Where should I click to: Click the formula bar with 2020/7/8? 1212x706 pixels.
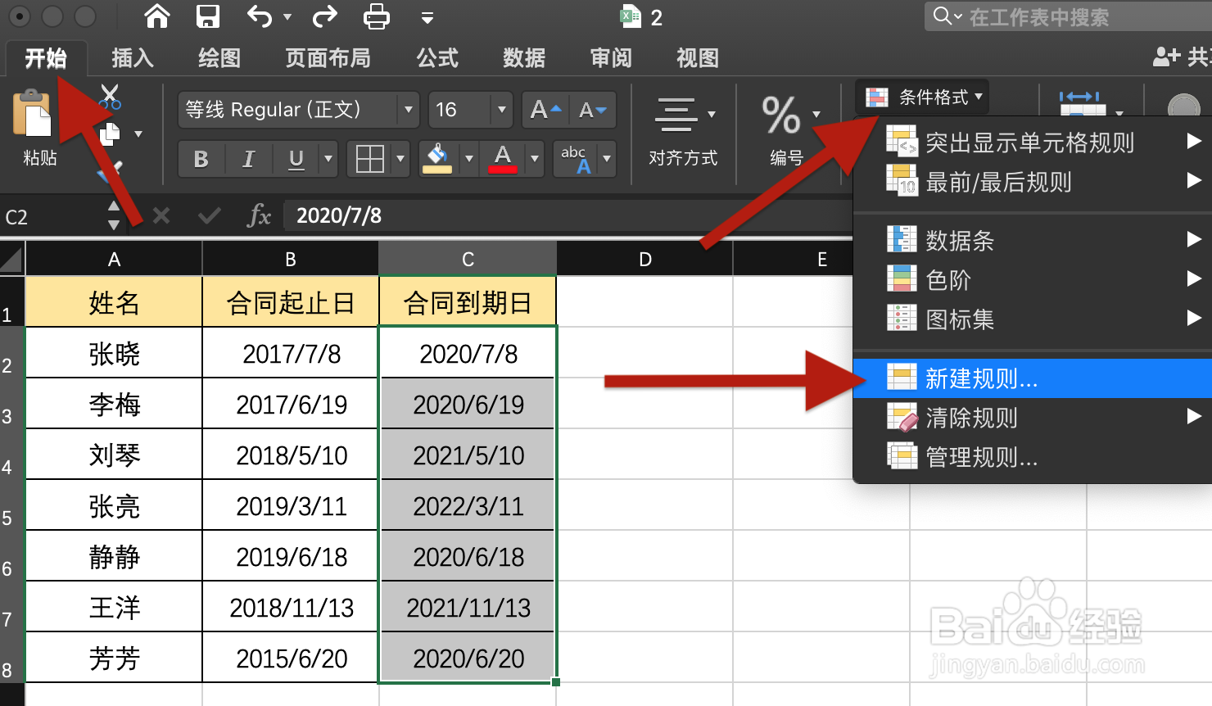tap(568, 215)
